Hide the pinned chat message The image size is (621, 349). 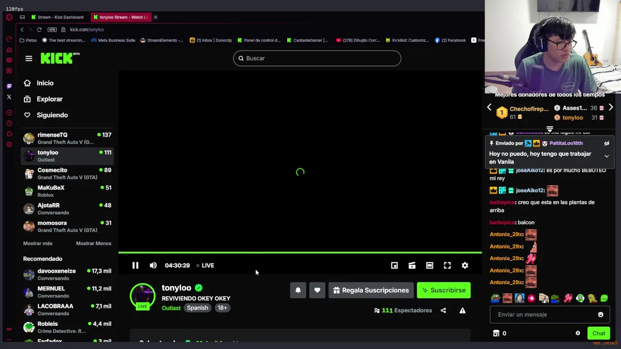pyautogui.click(x=606, y=143)
